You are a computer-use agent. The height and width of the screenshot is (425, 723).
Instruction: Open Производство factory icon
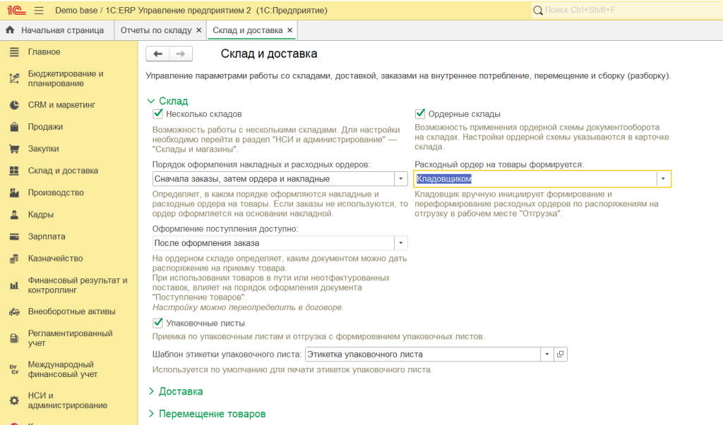coord(14,192)
